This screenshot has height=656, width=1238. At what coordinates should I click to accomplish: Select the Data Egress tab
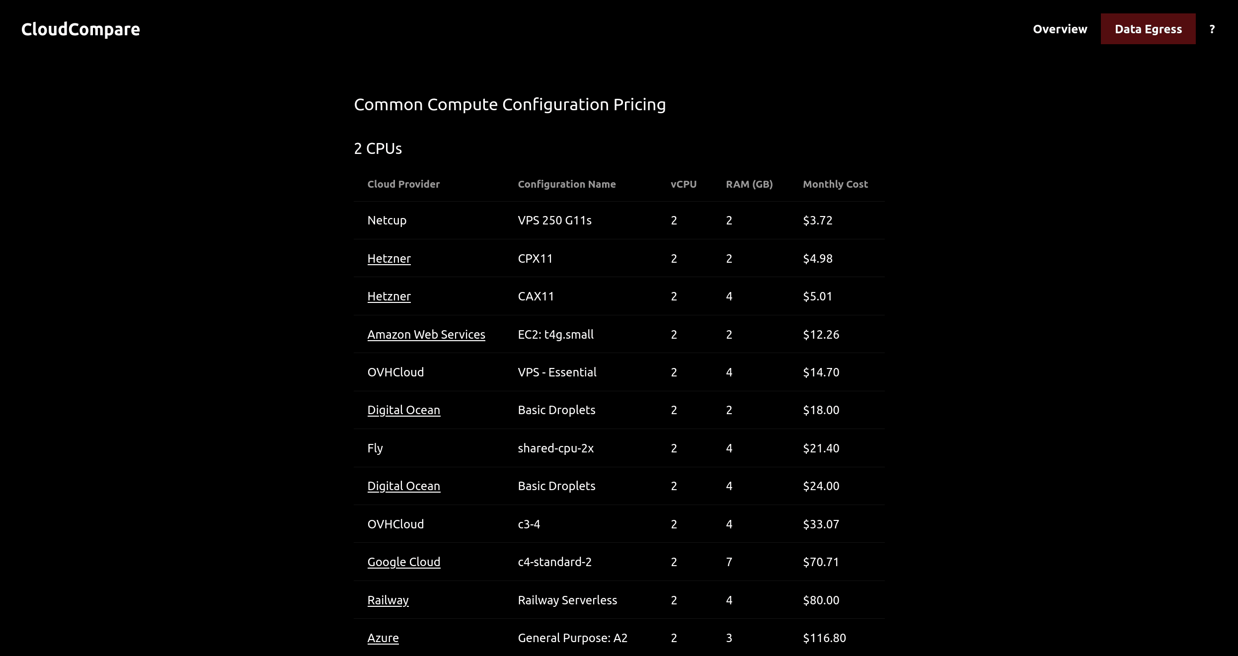[1148, 29]
